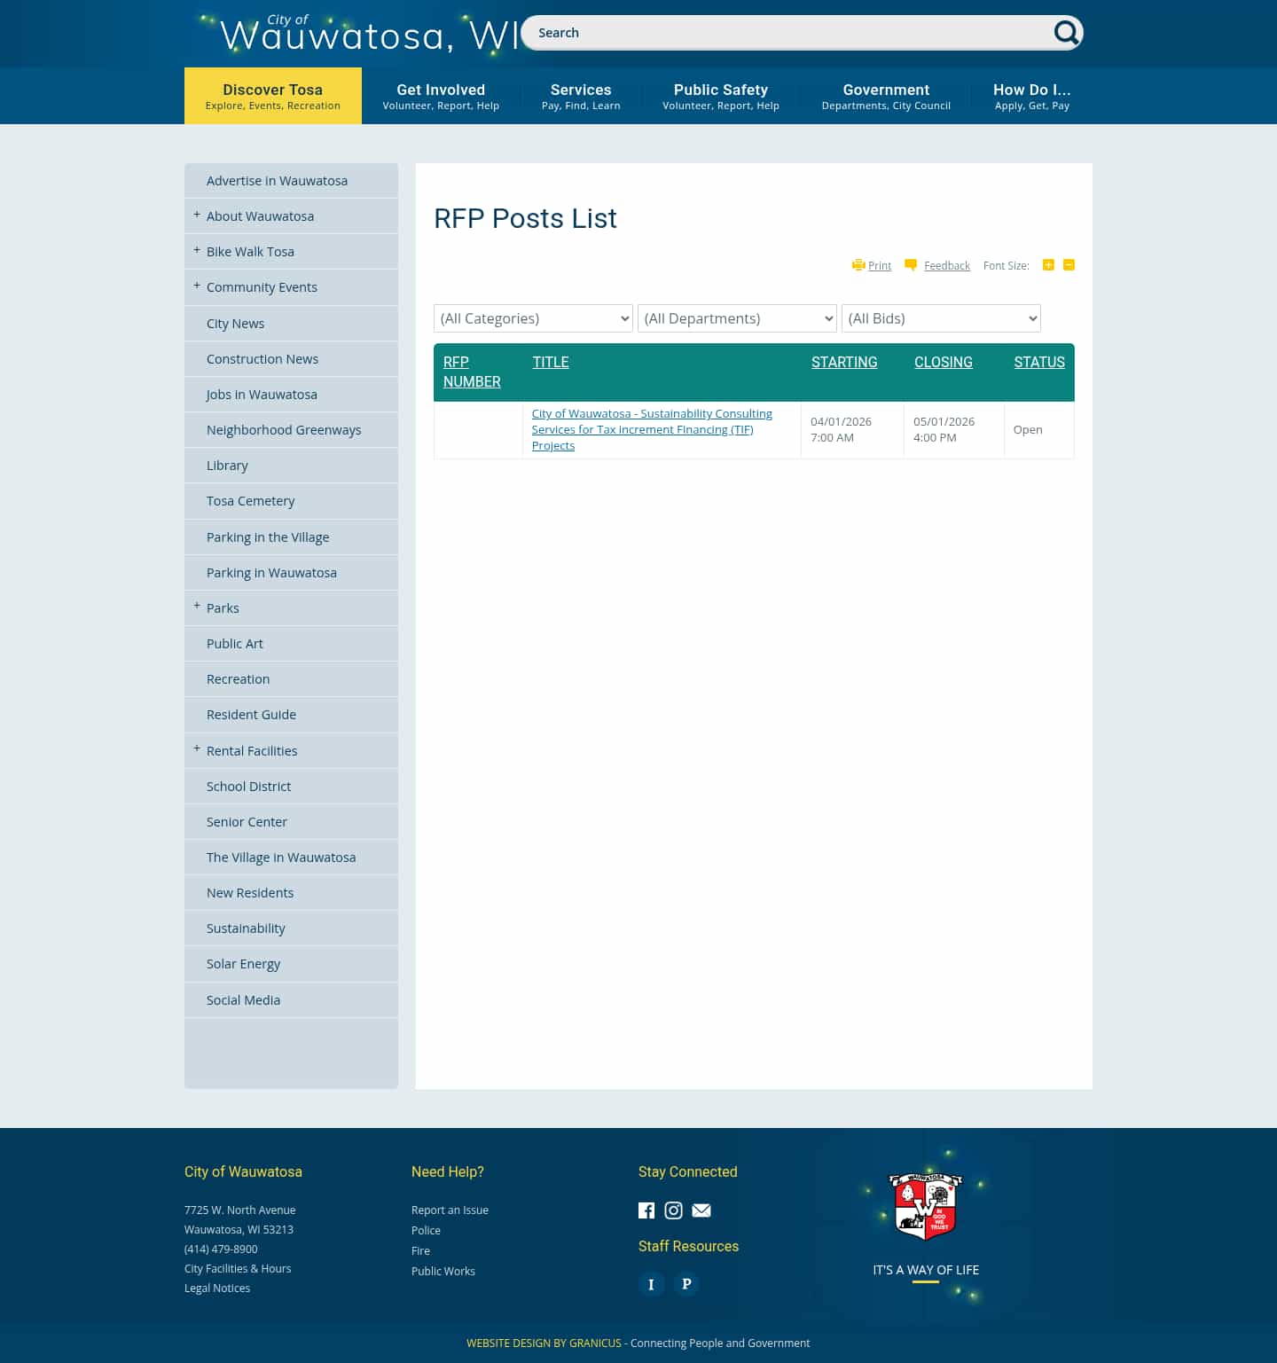Select the 'I' icon under Staff Resources
The width and height of the screenshot is (1277, 1363).
(651, 1283)
